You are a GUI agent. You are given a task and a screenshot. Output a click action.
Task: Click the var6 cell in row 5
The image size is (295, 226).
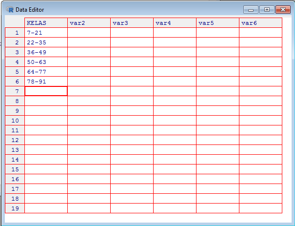point(260,72)
